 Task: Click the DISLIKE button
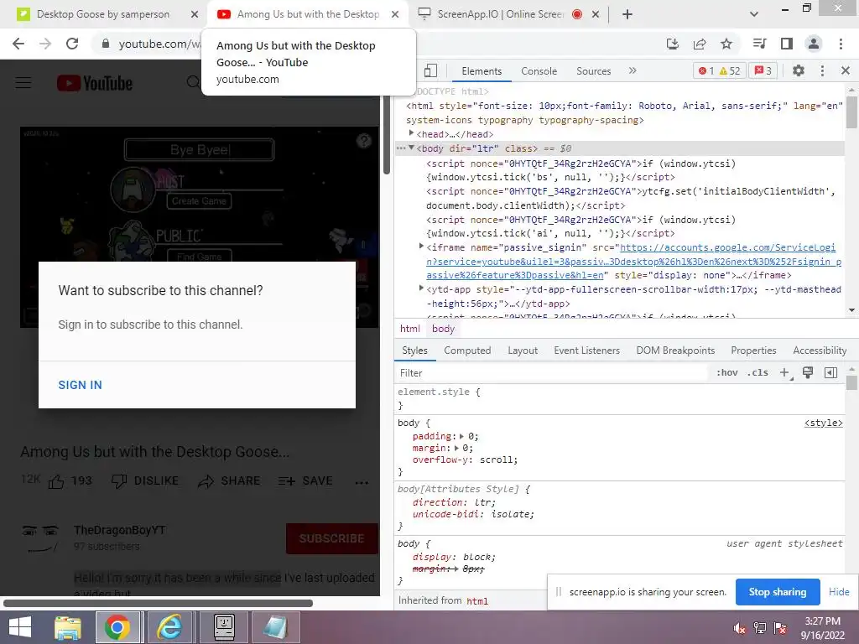[x=145, y=480]
